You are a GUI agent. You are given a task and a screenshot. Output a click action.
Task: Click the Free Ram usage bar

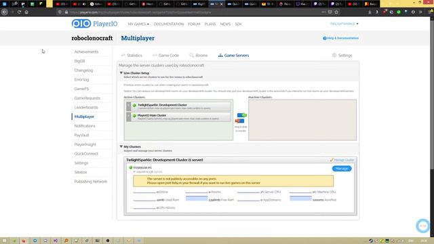[x=197, y=199]
